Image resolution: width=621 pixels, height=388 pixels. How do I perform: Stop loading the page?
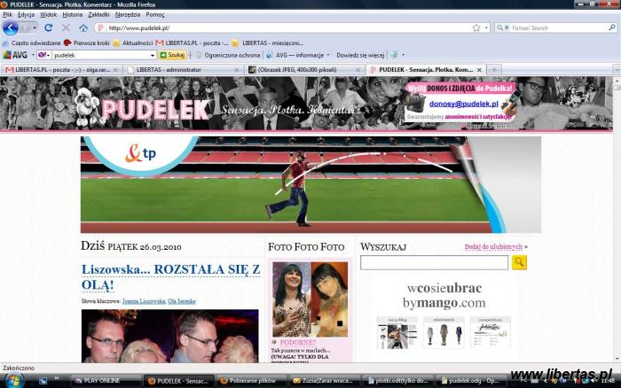67,28
